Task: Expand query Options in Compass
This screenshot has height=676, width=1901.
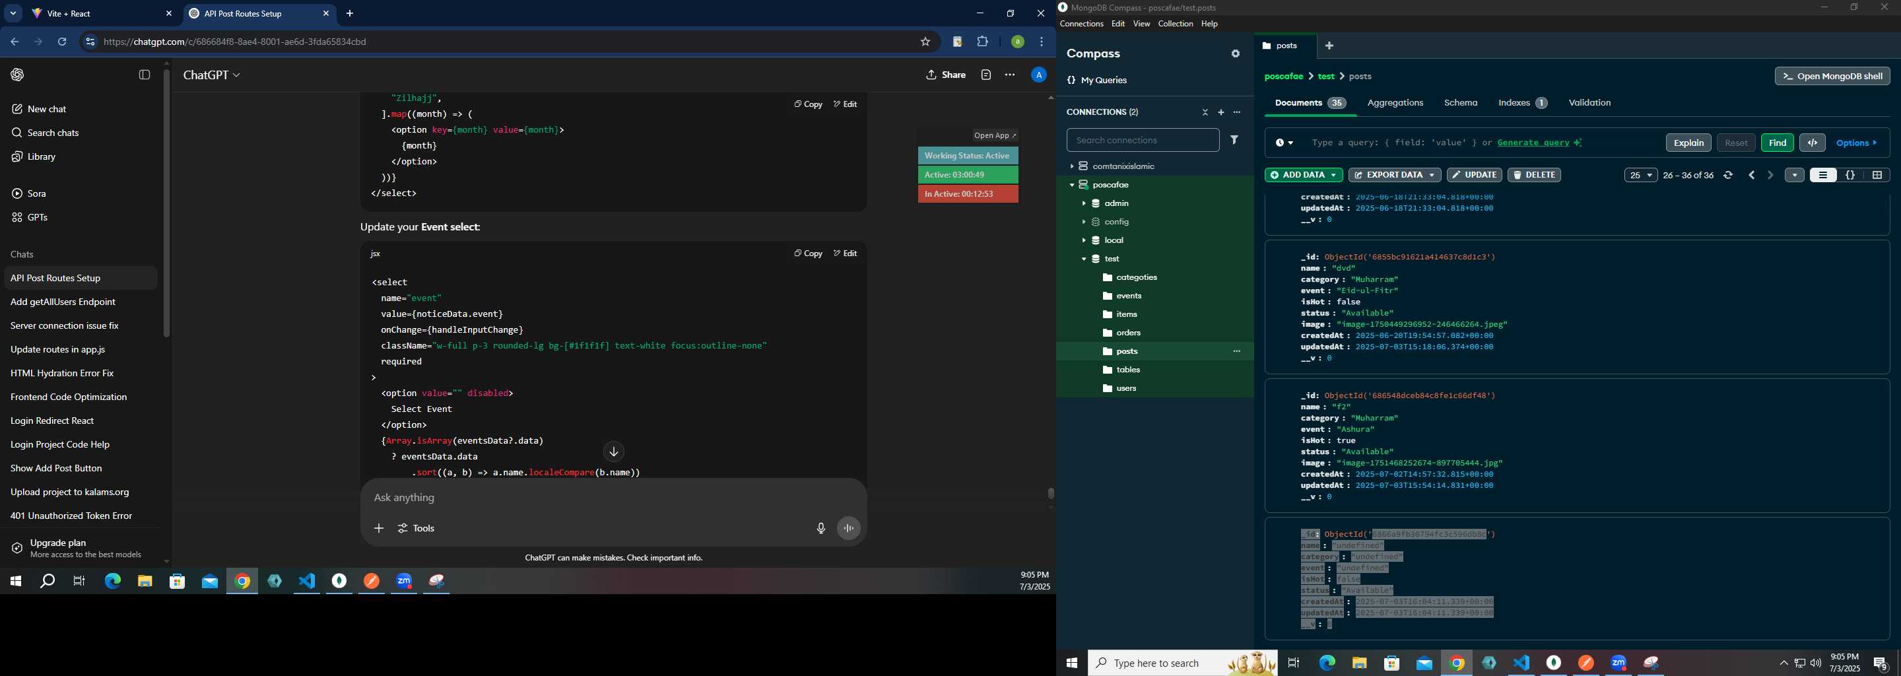Action: [1856, 143]
